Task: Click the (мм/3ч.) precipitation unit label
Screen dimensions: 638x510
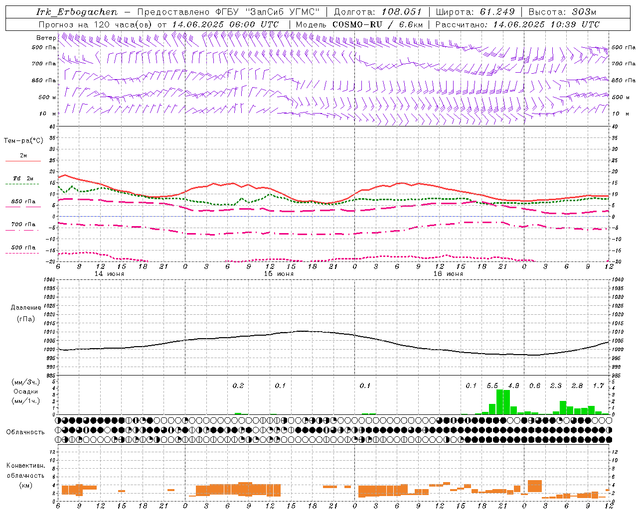Action: click(x=25, y=382)
